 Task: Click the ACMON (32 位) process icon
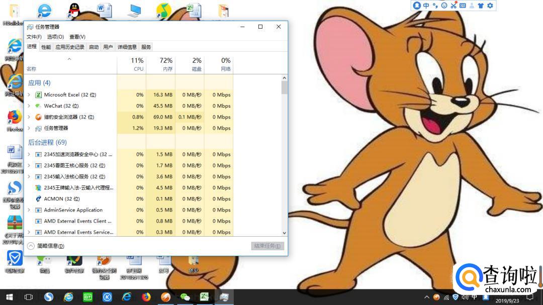[38, 198]
